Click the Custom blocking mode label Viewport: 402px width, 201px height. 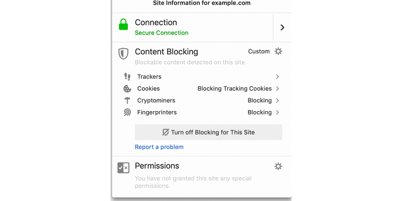[x=259, y=51]
